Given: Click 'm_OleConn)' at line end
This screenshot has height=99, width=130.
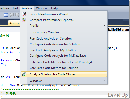Looking at the screenshot, I should (x=70, y=85).
